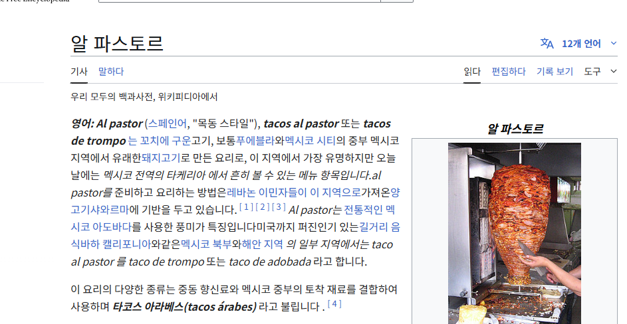Follow the 멕시코 북부 link
627x324 pixels.
(206, 244)
